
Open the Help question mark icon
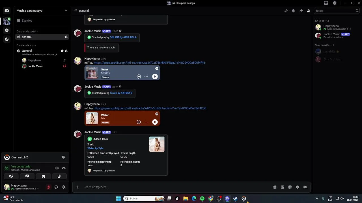(335, 3)
